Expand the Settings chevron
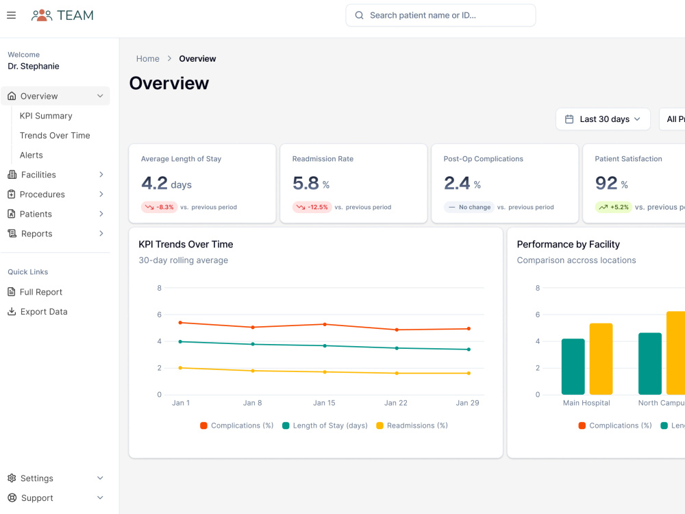685x514 pixels. coord(100,478)
